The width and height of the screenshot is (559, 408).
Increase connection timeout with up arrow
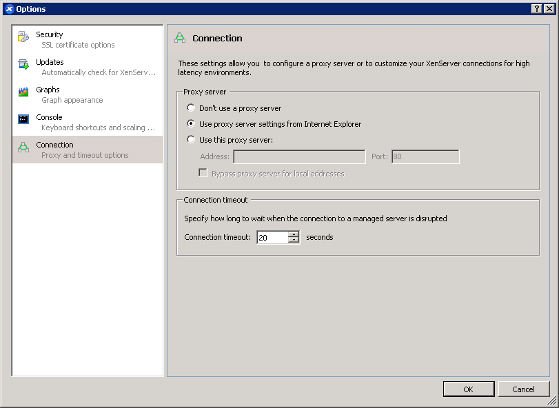click(x=294, y=234)
